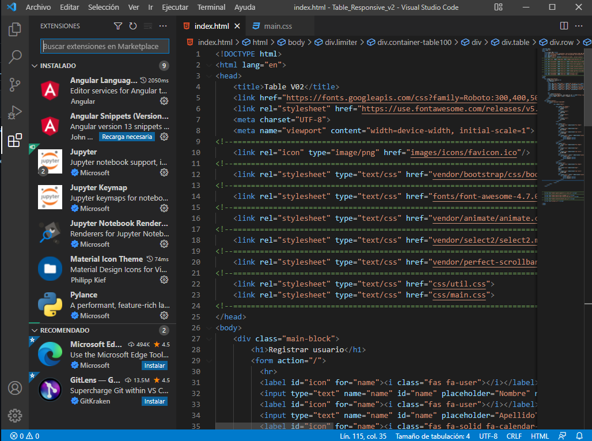Open the Explorer view in activity bar
This screenshot has height=441, width=592.
[x=15, y=29]
